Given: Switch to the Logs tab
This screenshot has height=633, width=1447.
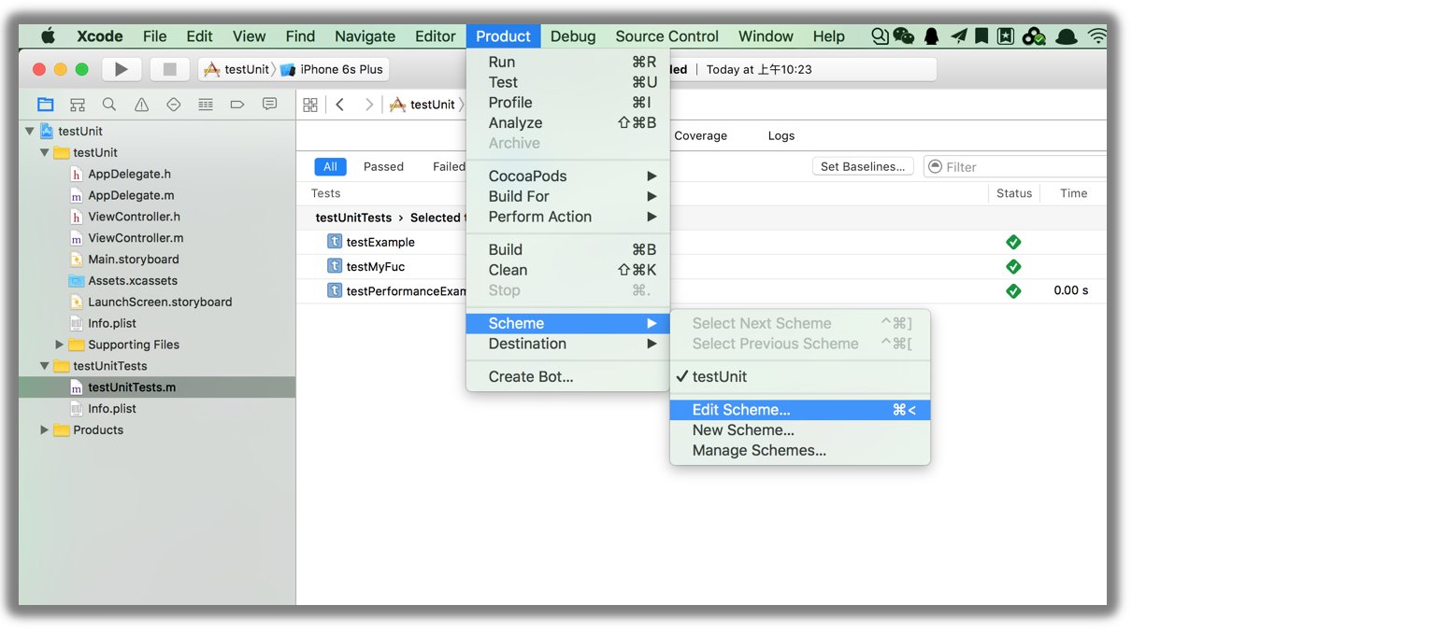Looking at the screenshot, I should 781,135.
